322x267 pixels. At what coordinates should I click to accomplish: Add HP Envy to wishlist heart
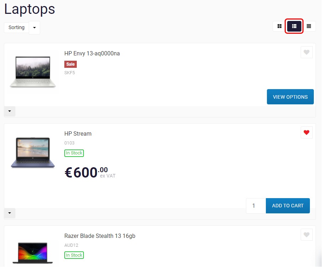coord(307,52)
